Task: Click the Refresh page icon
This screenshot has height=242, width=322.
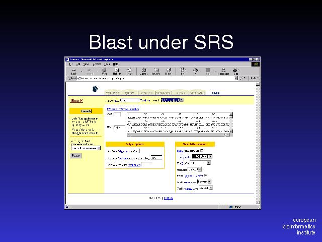Action: 117,71
